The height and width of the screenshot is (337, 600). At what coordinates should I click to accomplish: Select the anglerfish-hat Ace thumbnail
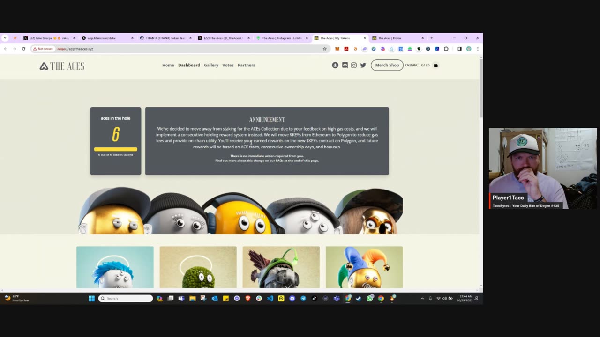tap(281, 267)
